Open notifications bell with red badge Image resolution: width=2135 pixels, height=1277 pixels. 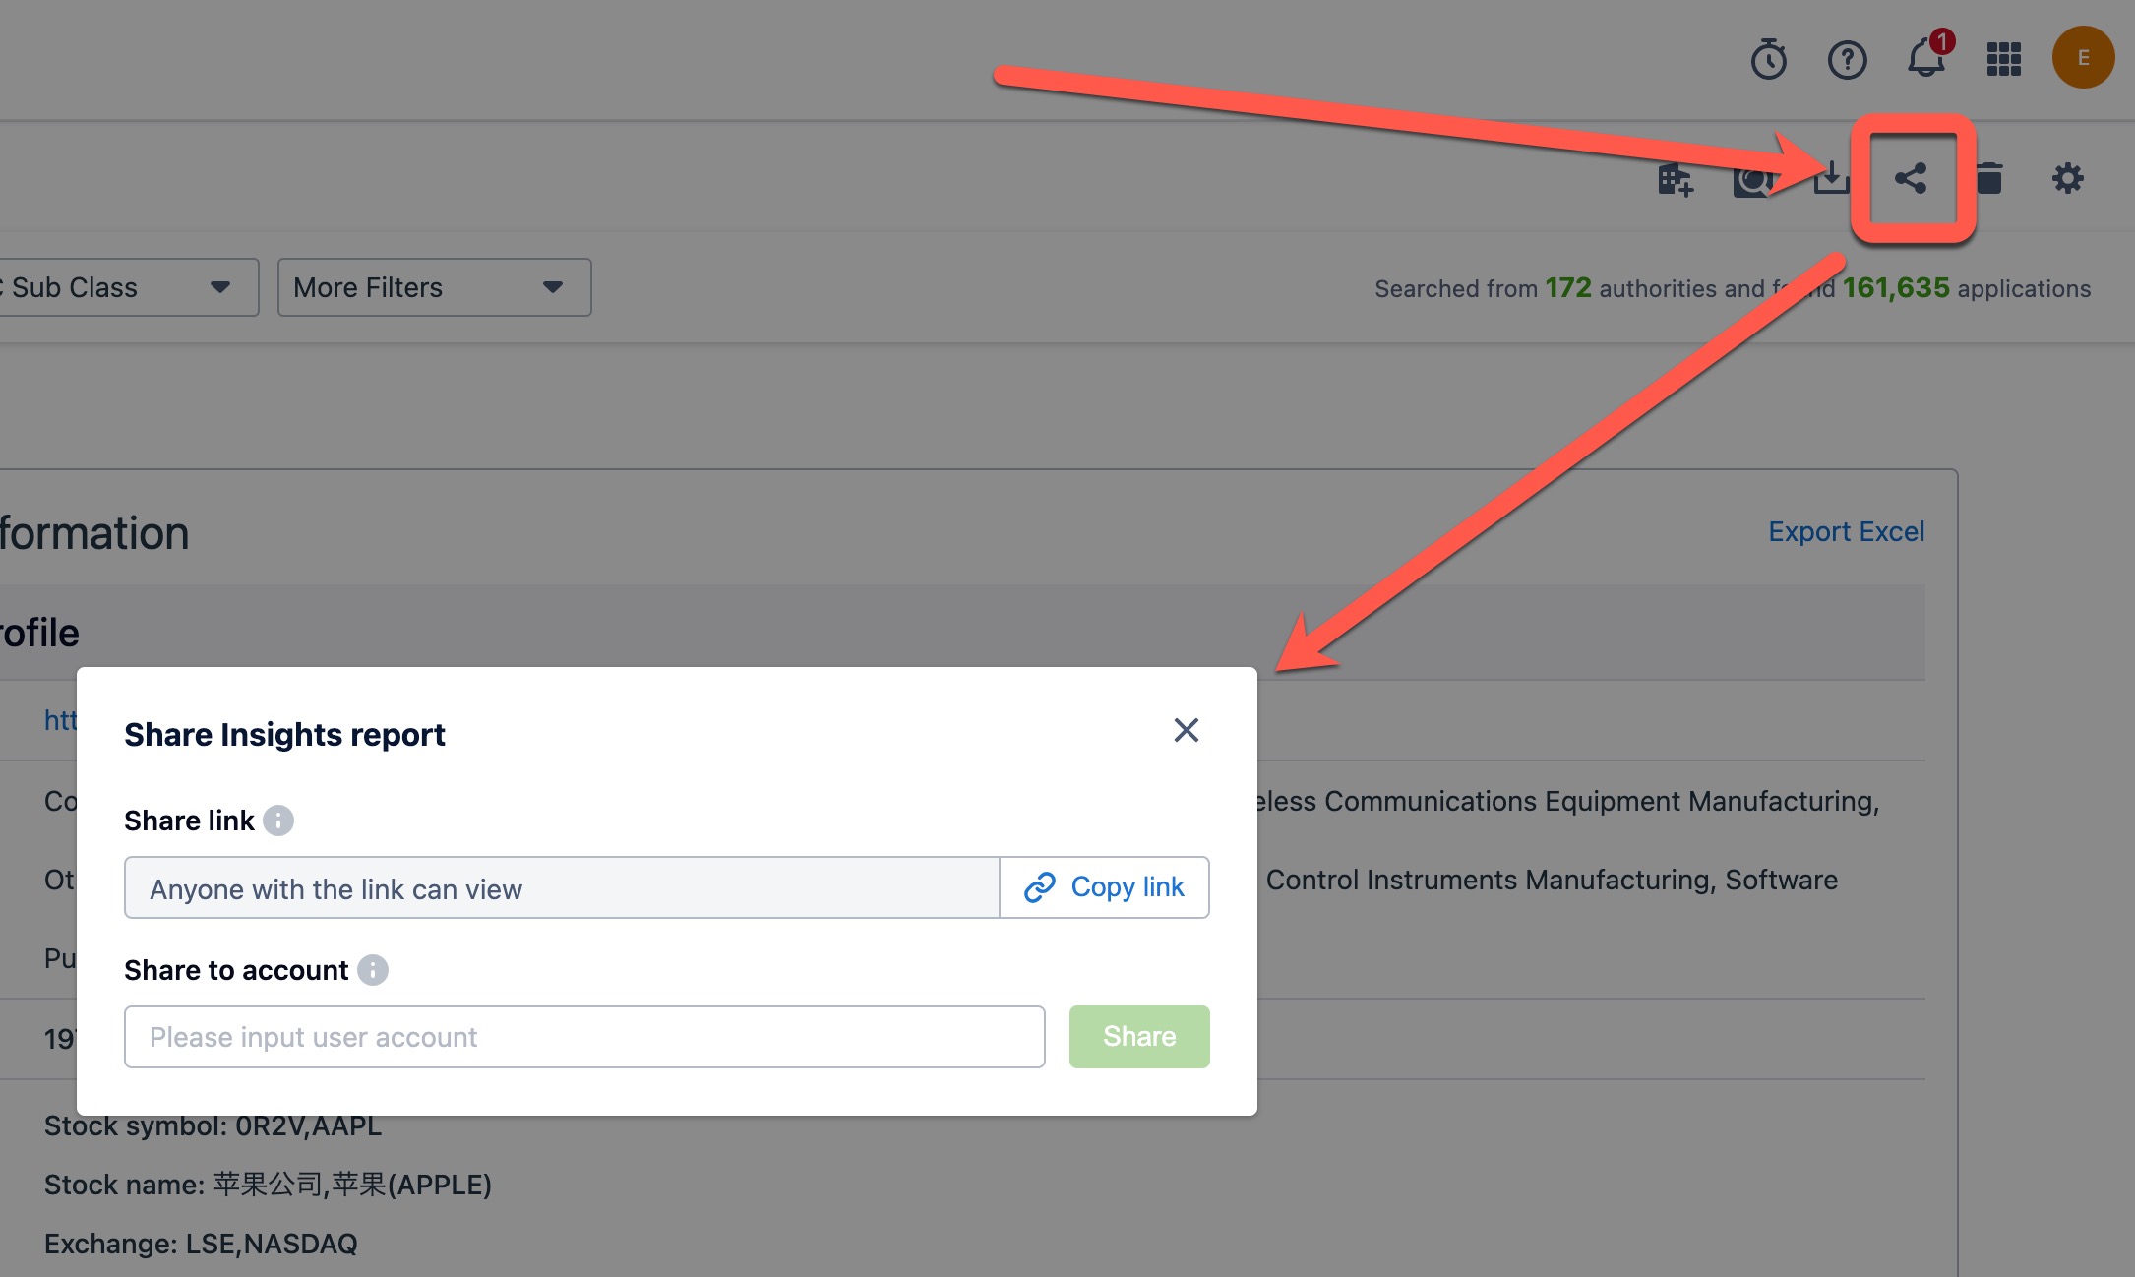[x=1925, y=59]
